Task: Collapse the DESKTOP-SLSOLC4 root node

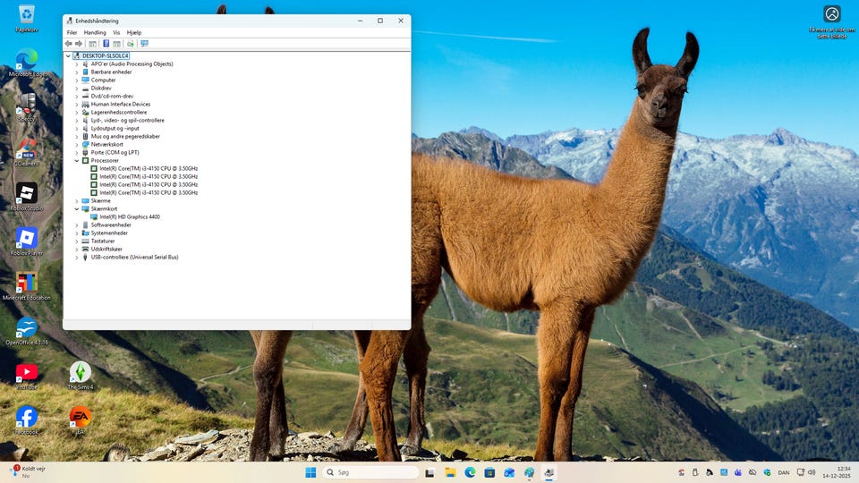Action: (69, 55)
